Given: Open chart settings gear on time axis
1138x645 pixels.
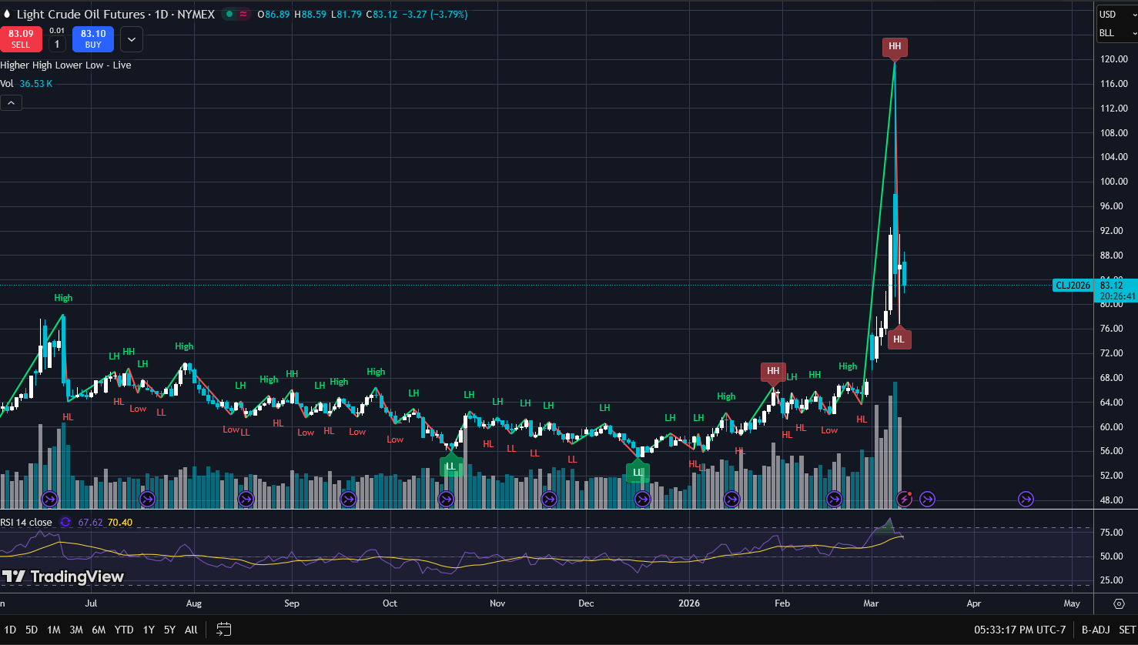Looking at the screenshot, I should [x=1120, y=603].
